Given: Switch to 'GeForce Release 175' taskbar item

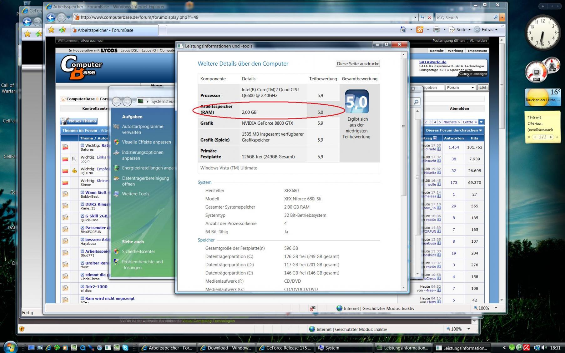Looking at the screenshot, I should pyautogui.click(x=285, y=348).
